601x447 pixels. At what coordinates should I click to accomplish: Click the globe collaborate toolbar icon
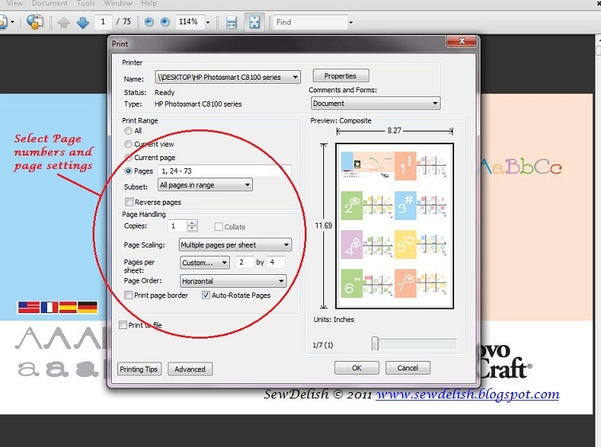click(x=35, y=22)
